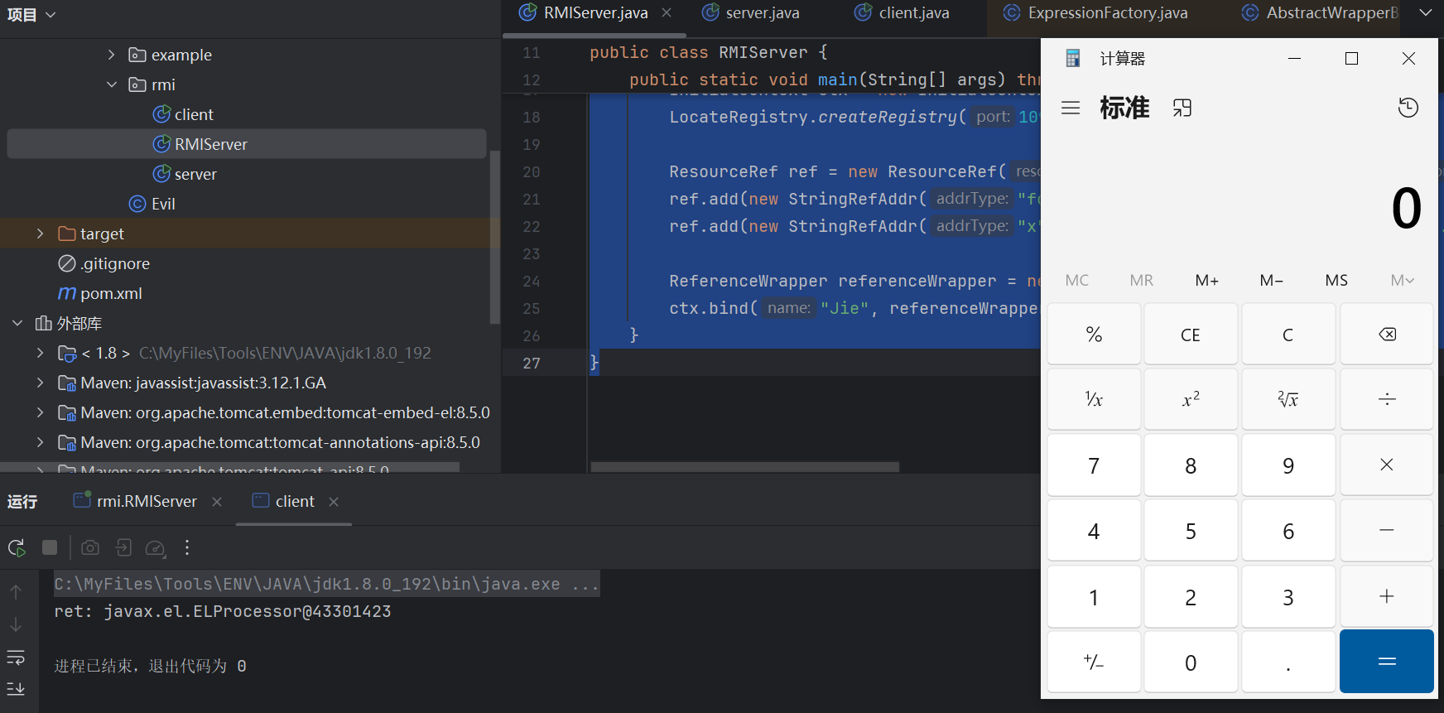Click the Calculator M− memory button
The image size is (1444, 713).
click(1272, 281)
